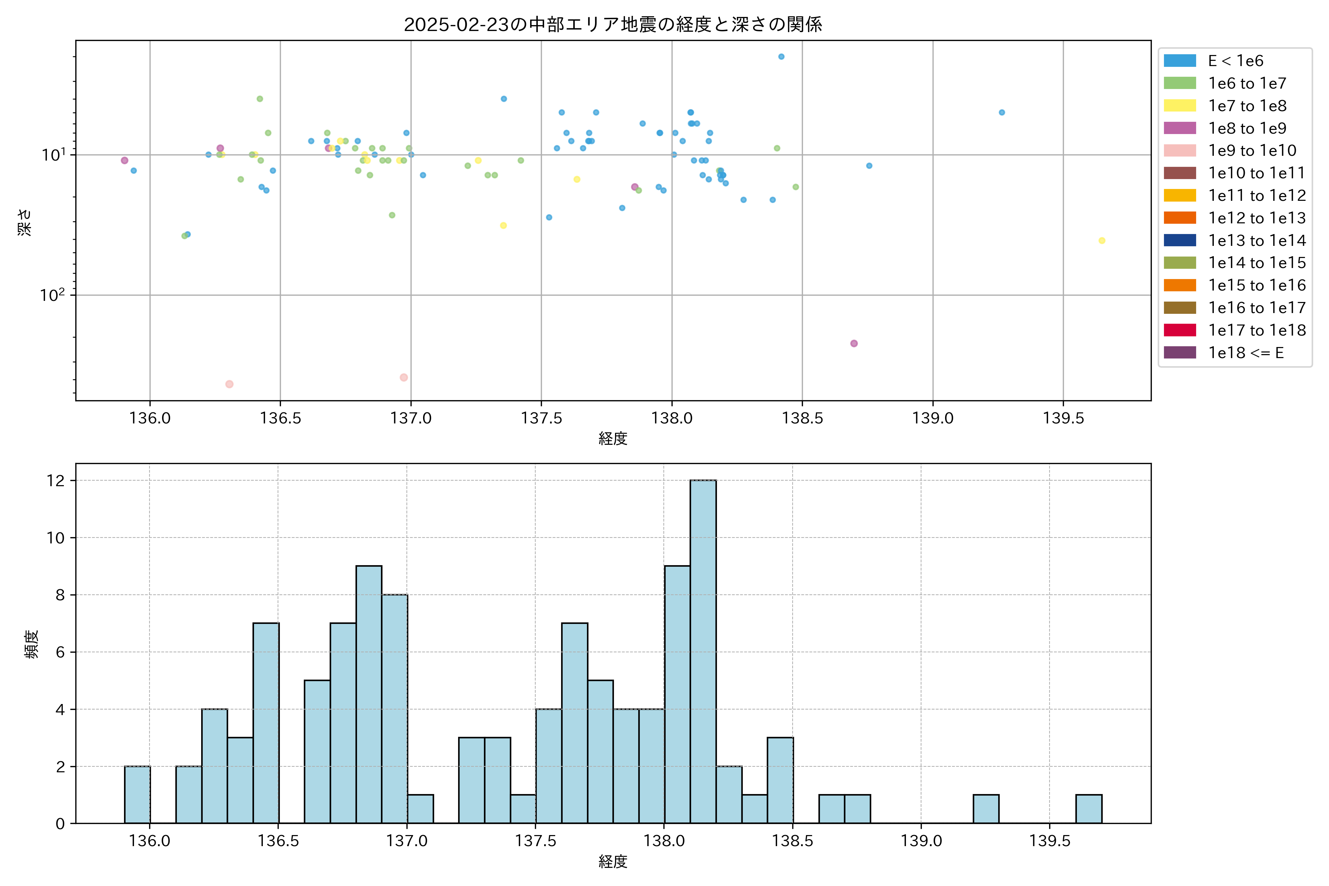This screenshot has width=1329, height=886.
Task: Click the dark blue 1e13 to 1e14 swatch
Action: pyautogui.click(x=1180, y=240)
